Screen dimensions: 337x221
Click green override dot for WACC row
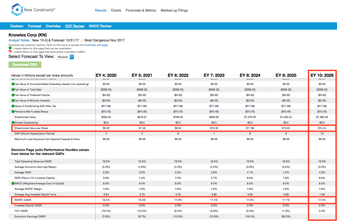tap(13, 184)
